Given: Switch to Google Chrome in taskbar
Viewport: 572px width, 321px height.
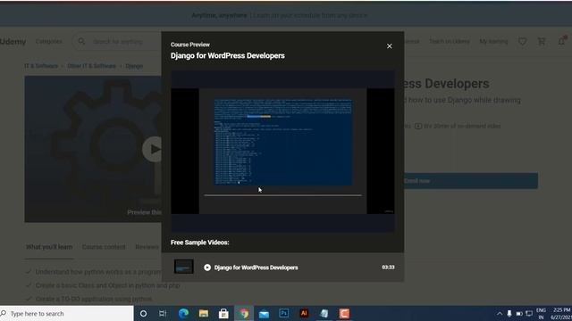Looking at the screenshot, I should coord(244,313).
